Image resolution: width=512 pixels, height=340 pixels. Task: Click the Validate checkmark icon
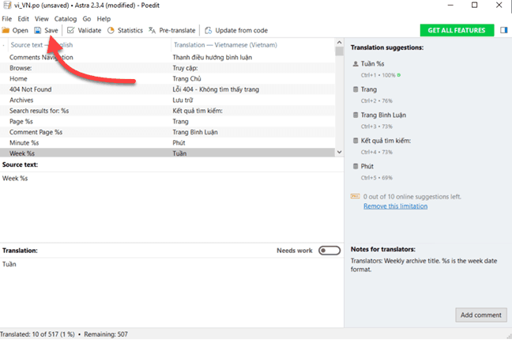70,30
